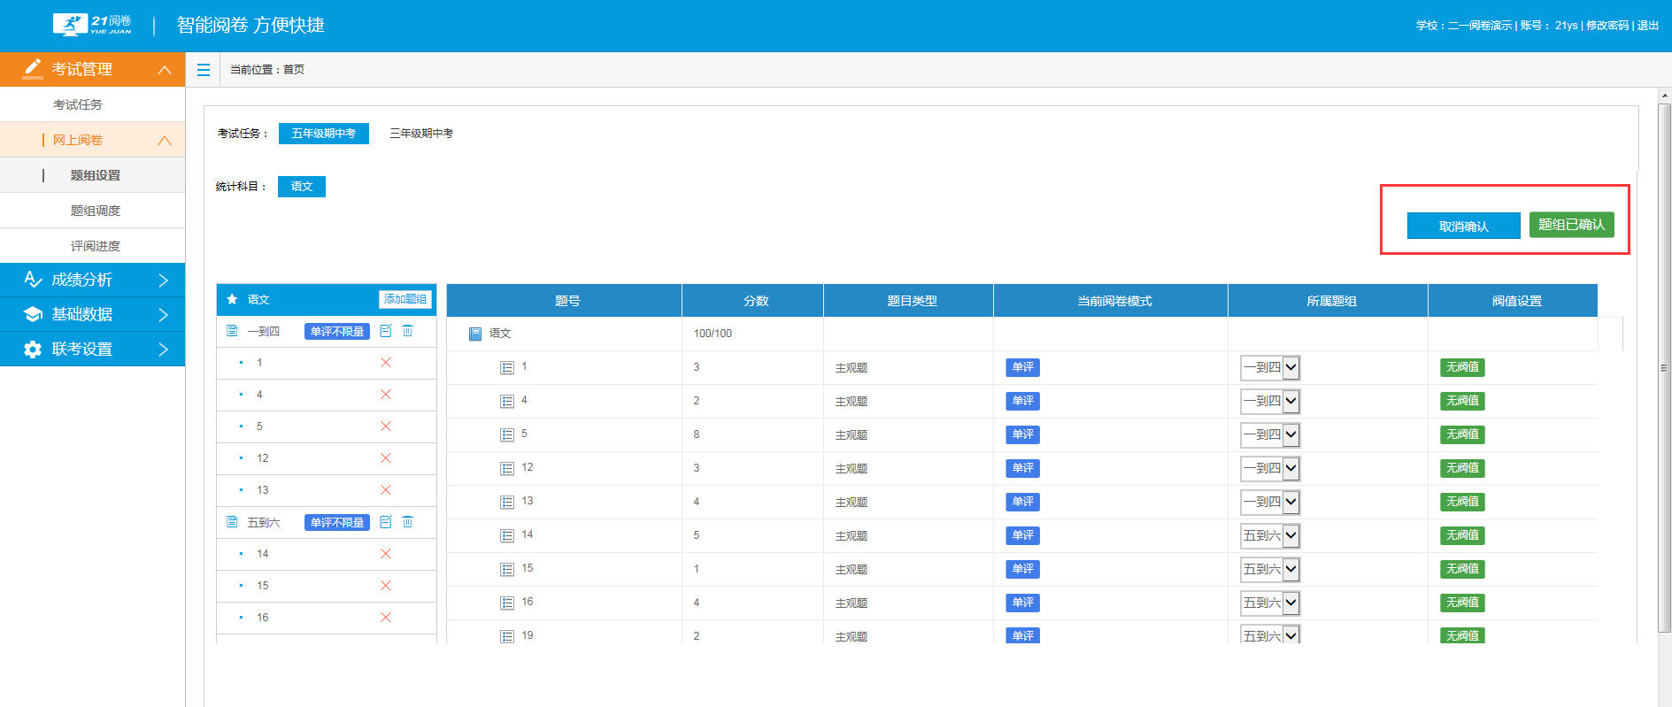
Task: Click the star icon beside 语文 header
Action: tap(232, 299)
